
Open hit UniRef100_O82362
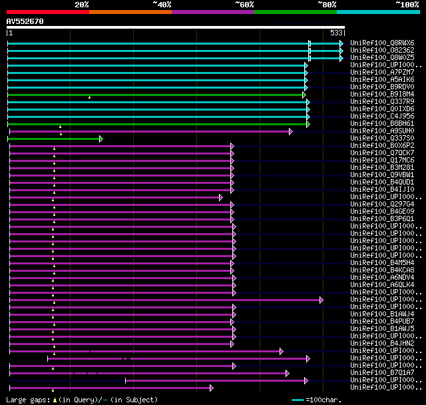pyautogui.click(x=382, y=50)
